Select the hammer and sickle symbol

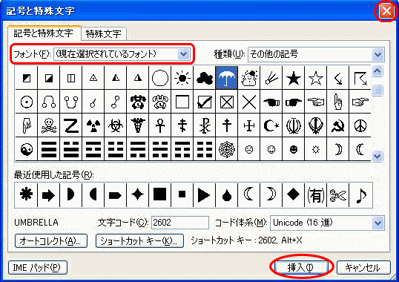[x=337, y=125]
